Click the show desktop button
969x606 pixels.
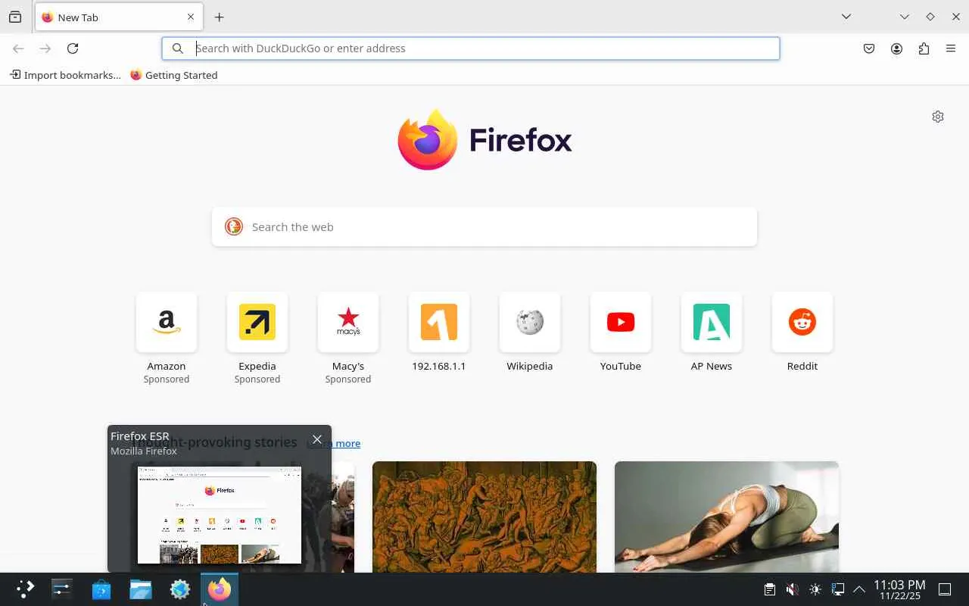click(x=945, y=589)
